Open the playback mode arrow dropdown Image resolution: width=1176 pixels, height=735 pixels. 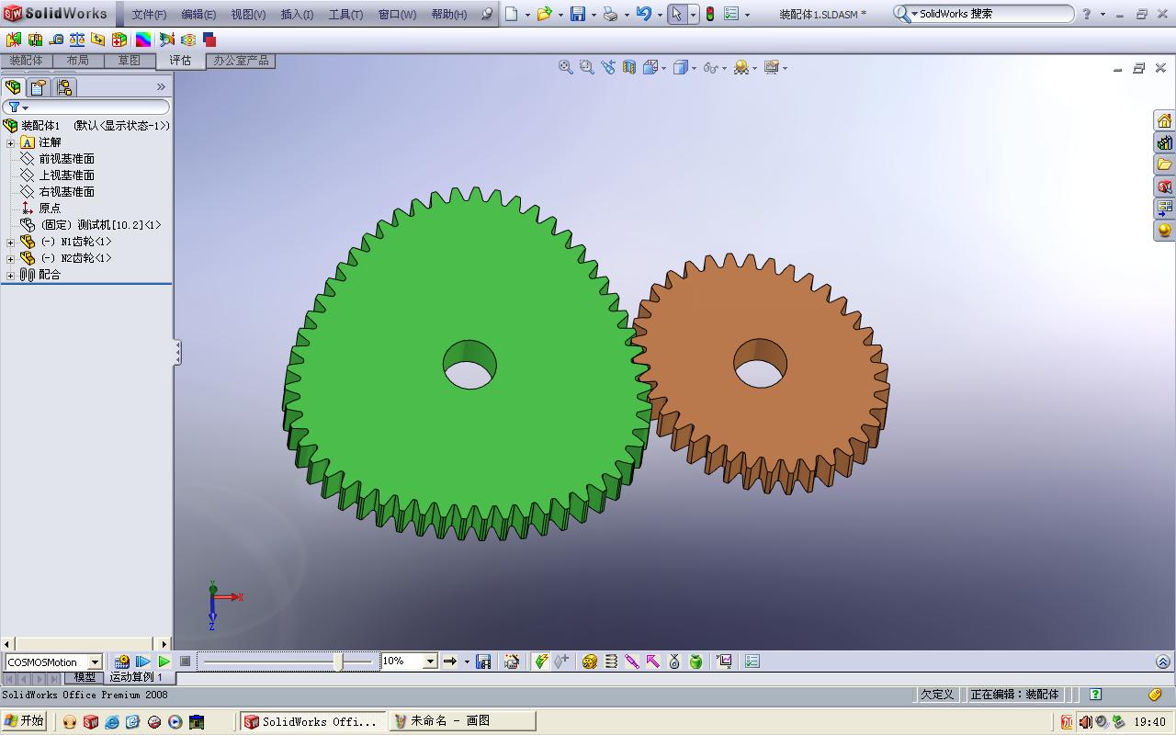click(x=467, y=661)
